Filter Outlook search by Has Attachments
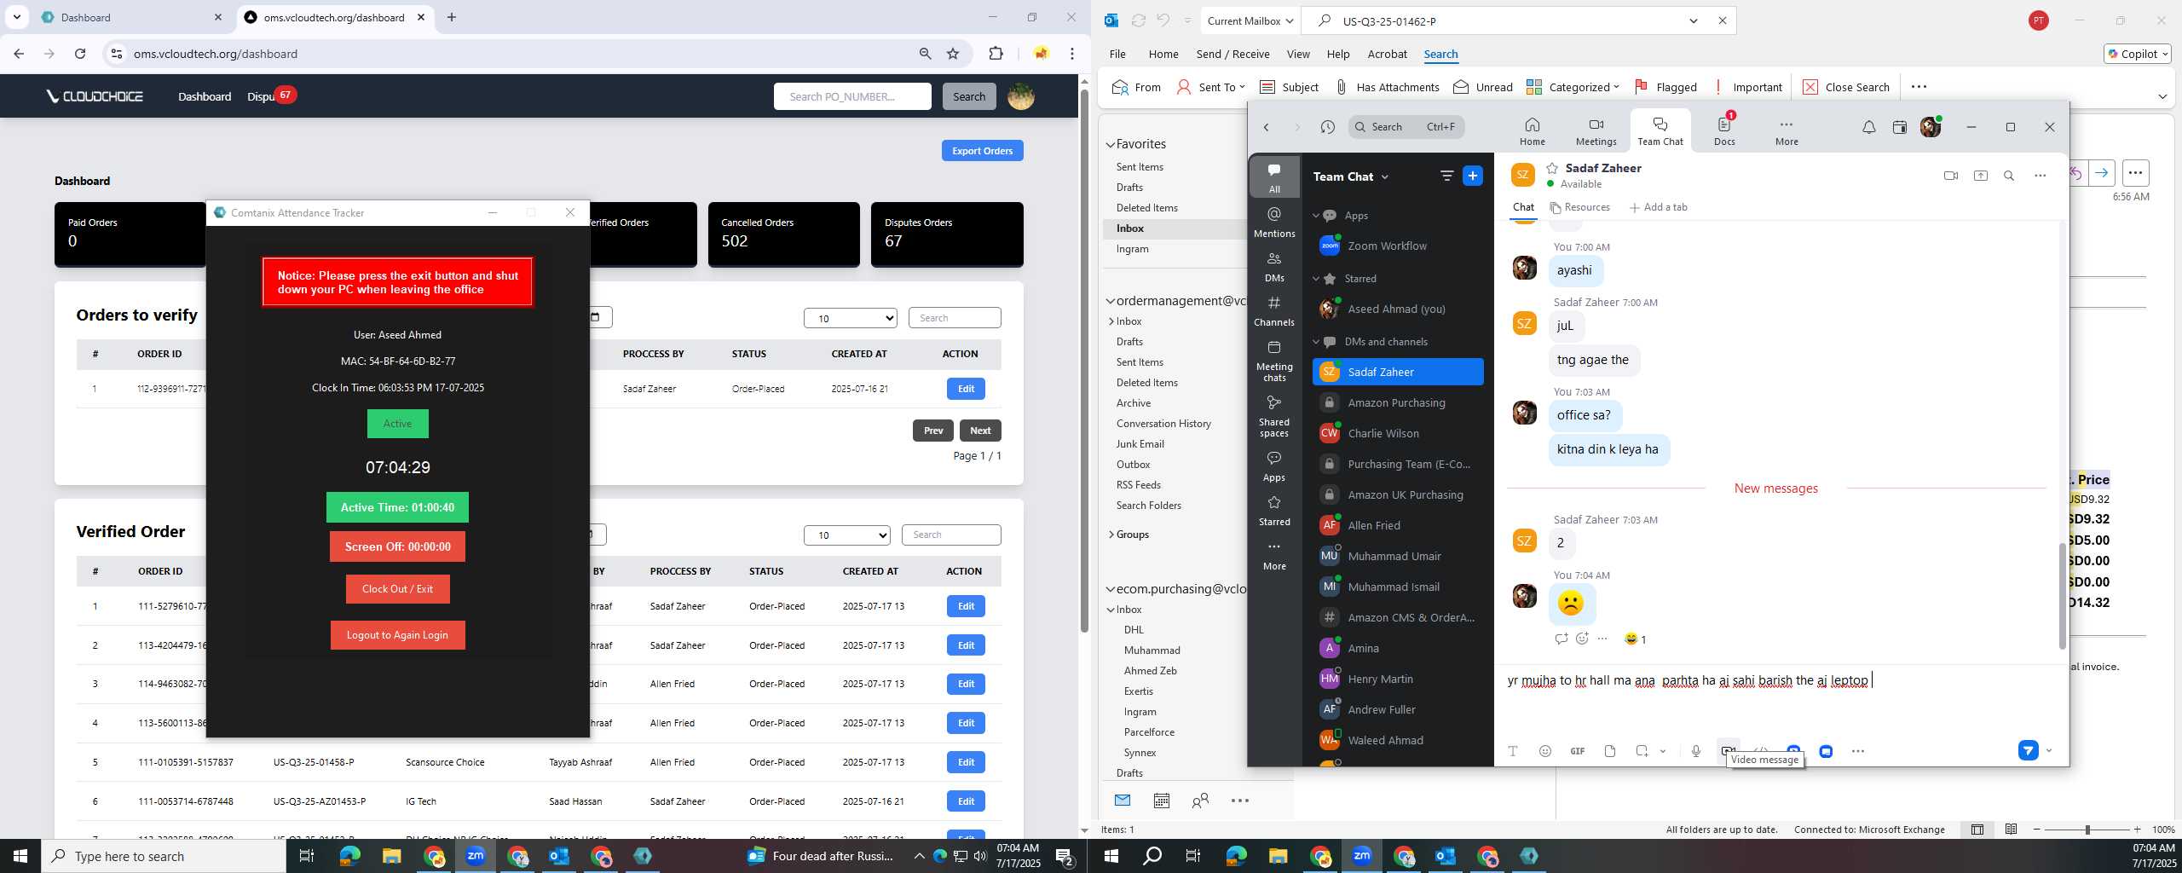This screenshot has width=2182, height=873. click(x=1387, y=87)
